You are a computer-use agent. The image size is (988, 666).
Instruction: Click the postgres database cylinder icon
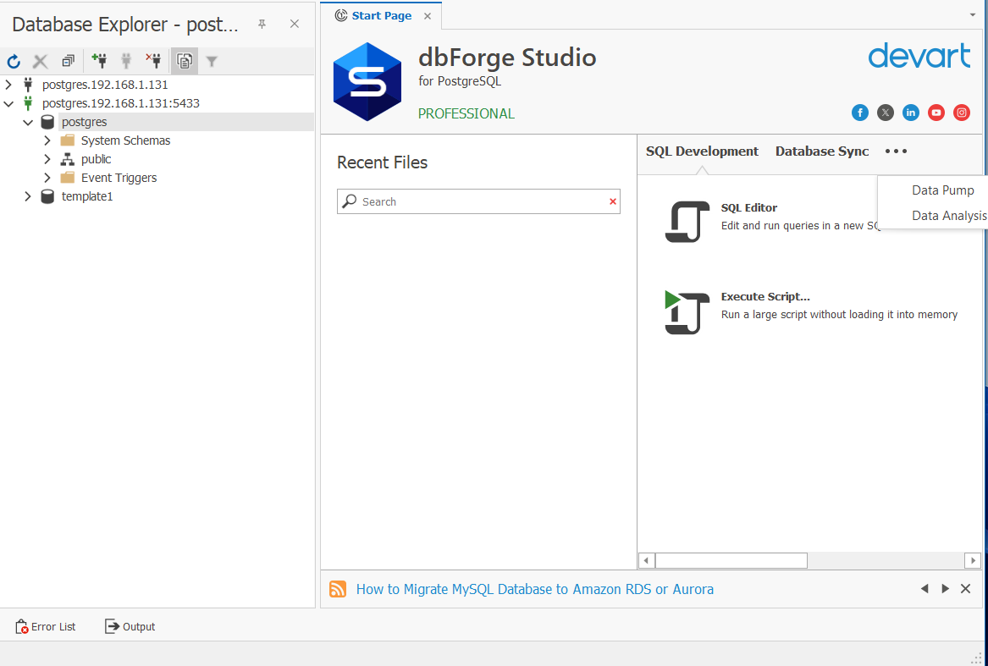[x=47, y=122]
